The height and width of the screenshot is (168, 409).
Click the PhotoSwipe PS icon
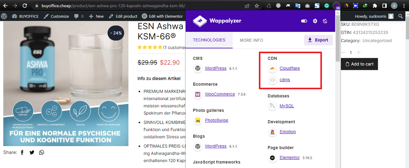coord(198,121)
